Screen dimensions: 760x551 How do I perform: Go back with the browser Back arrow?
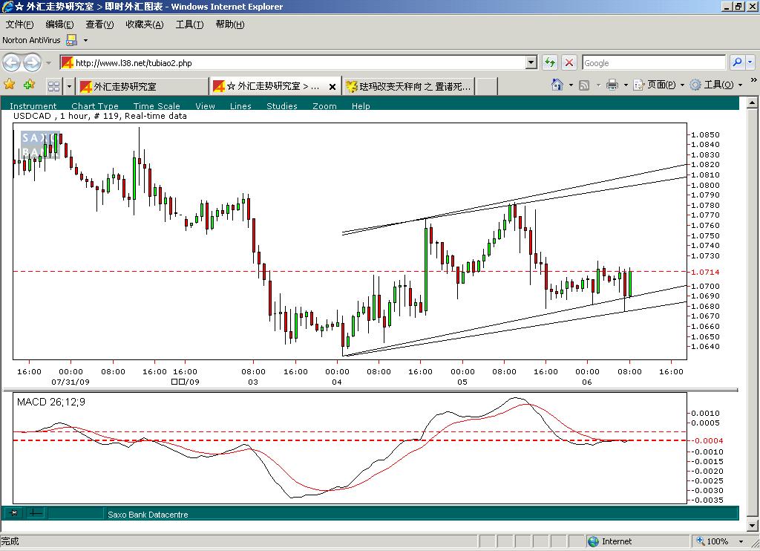pyautogui.click(x=12, y=62)
